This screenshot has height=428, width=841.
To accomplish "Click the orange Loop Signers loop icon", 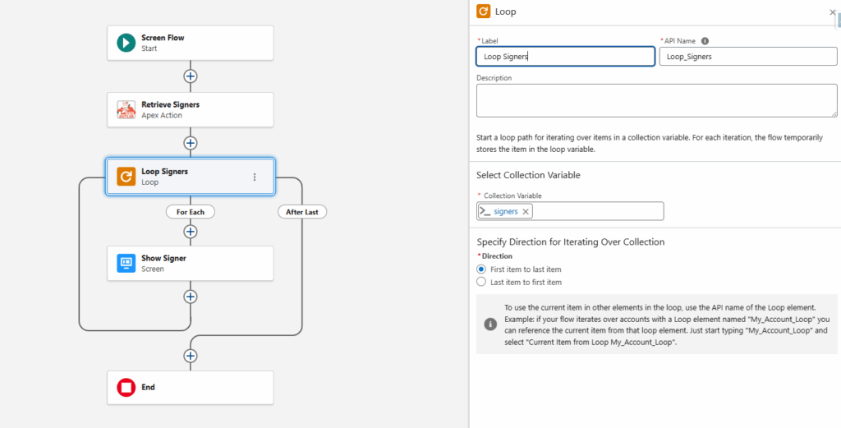I will click(126, 177).
